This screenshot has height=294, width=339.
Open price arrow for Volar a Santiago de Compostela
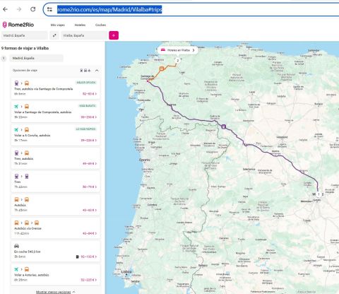tap(96, 117)
